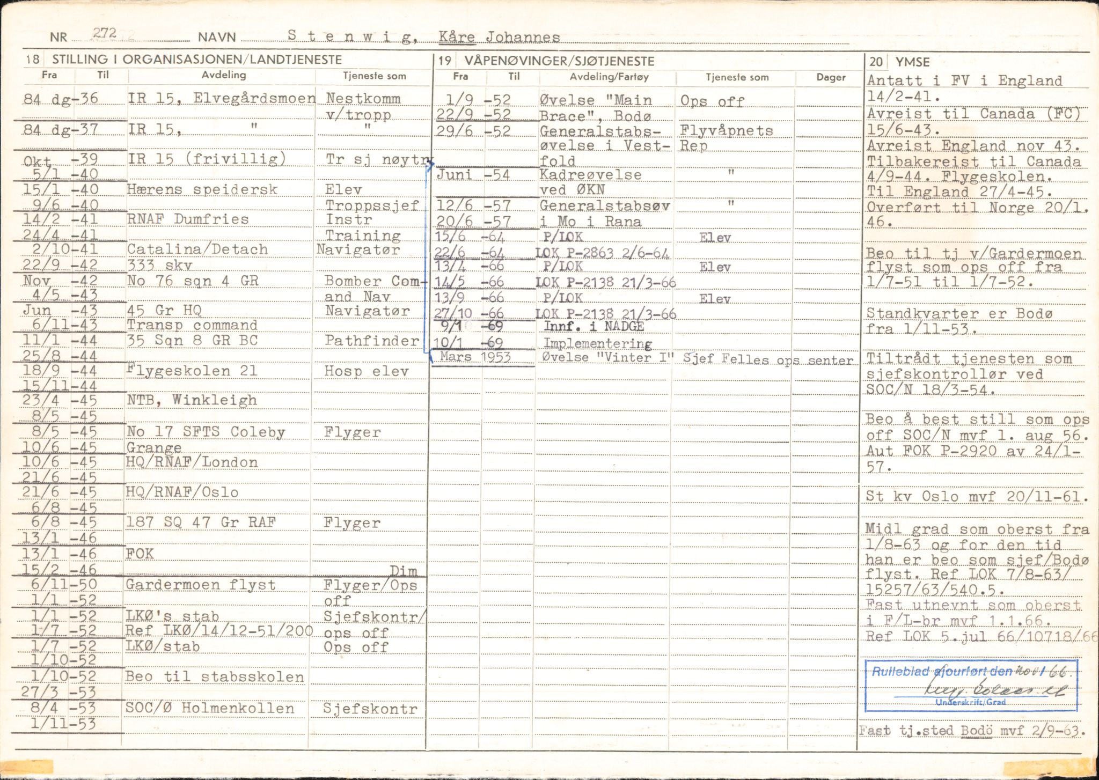Select 'Implementering' entry

point(598,343)
